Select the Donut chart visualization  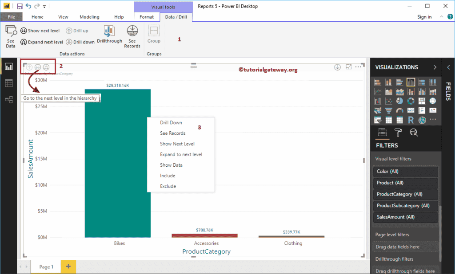411,101
